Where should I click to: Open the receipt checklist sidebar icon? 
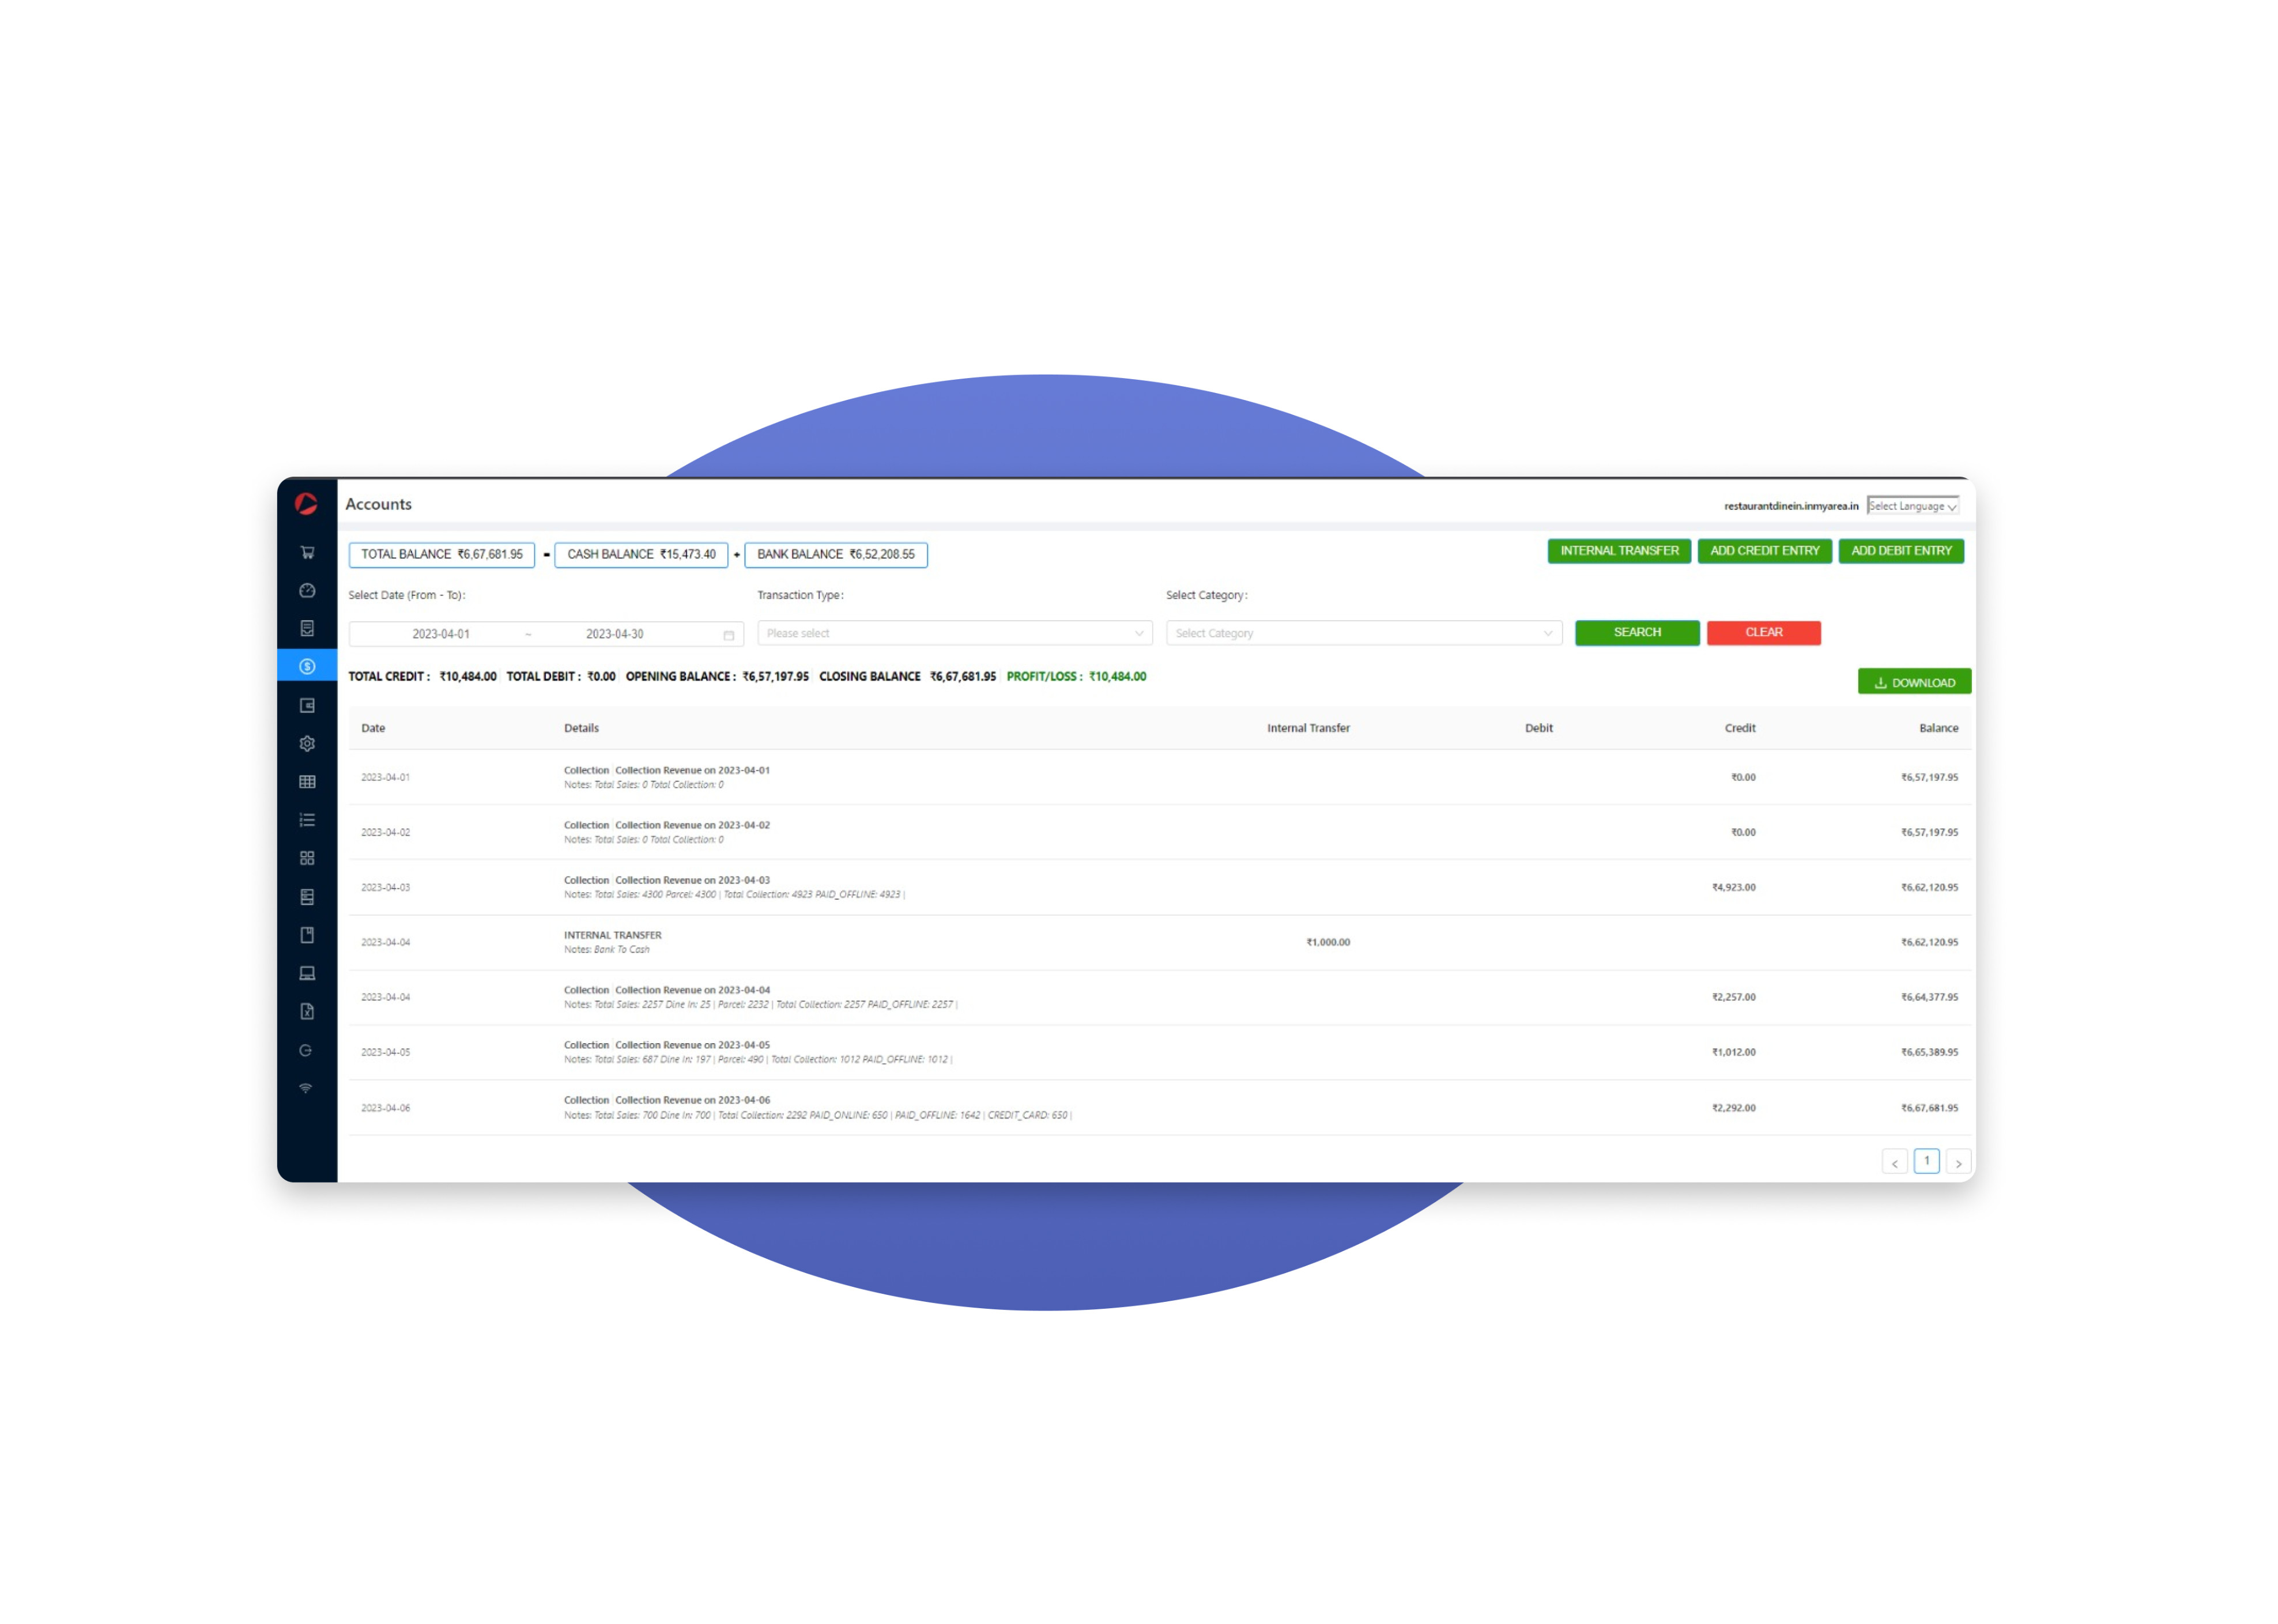click(307, 628)
